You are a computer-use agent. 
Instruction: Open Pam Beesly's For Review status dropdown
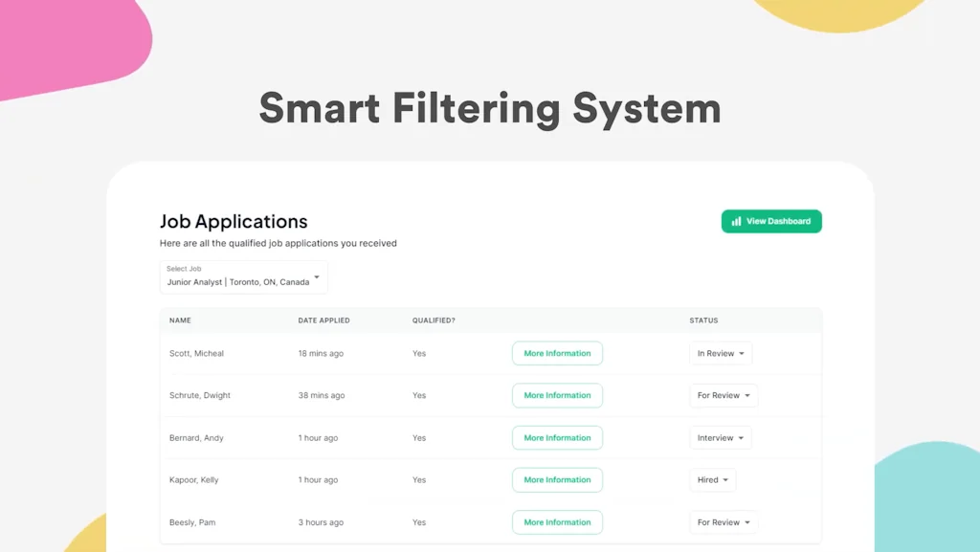(x=724, y=522)
